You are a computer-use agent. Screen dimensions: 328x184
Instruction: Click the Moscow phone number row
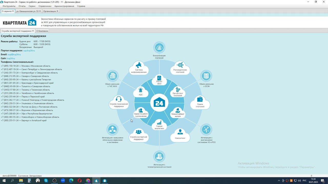coord(26,66)
